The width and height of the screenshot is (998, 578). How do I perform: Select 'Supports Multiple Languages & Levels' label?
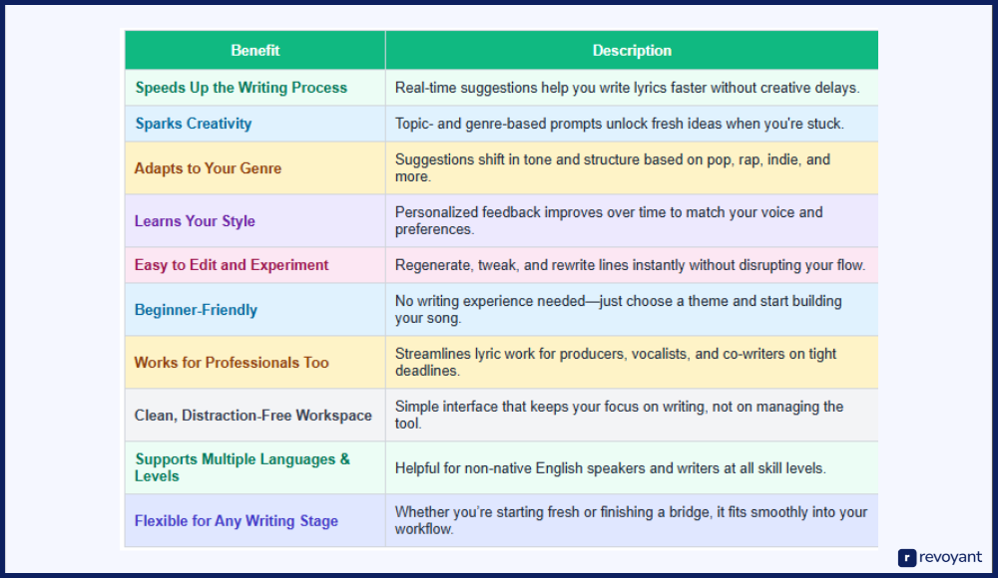pos(243,467)
